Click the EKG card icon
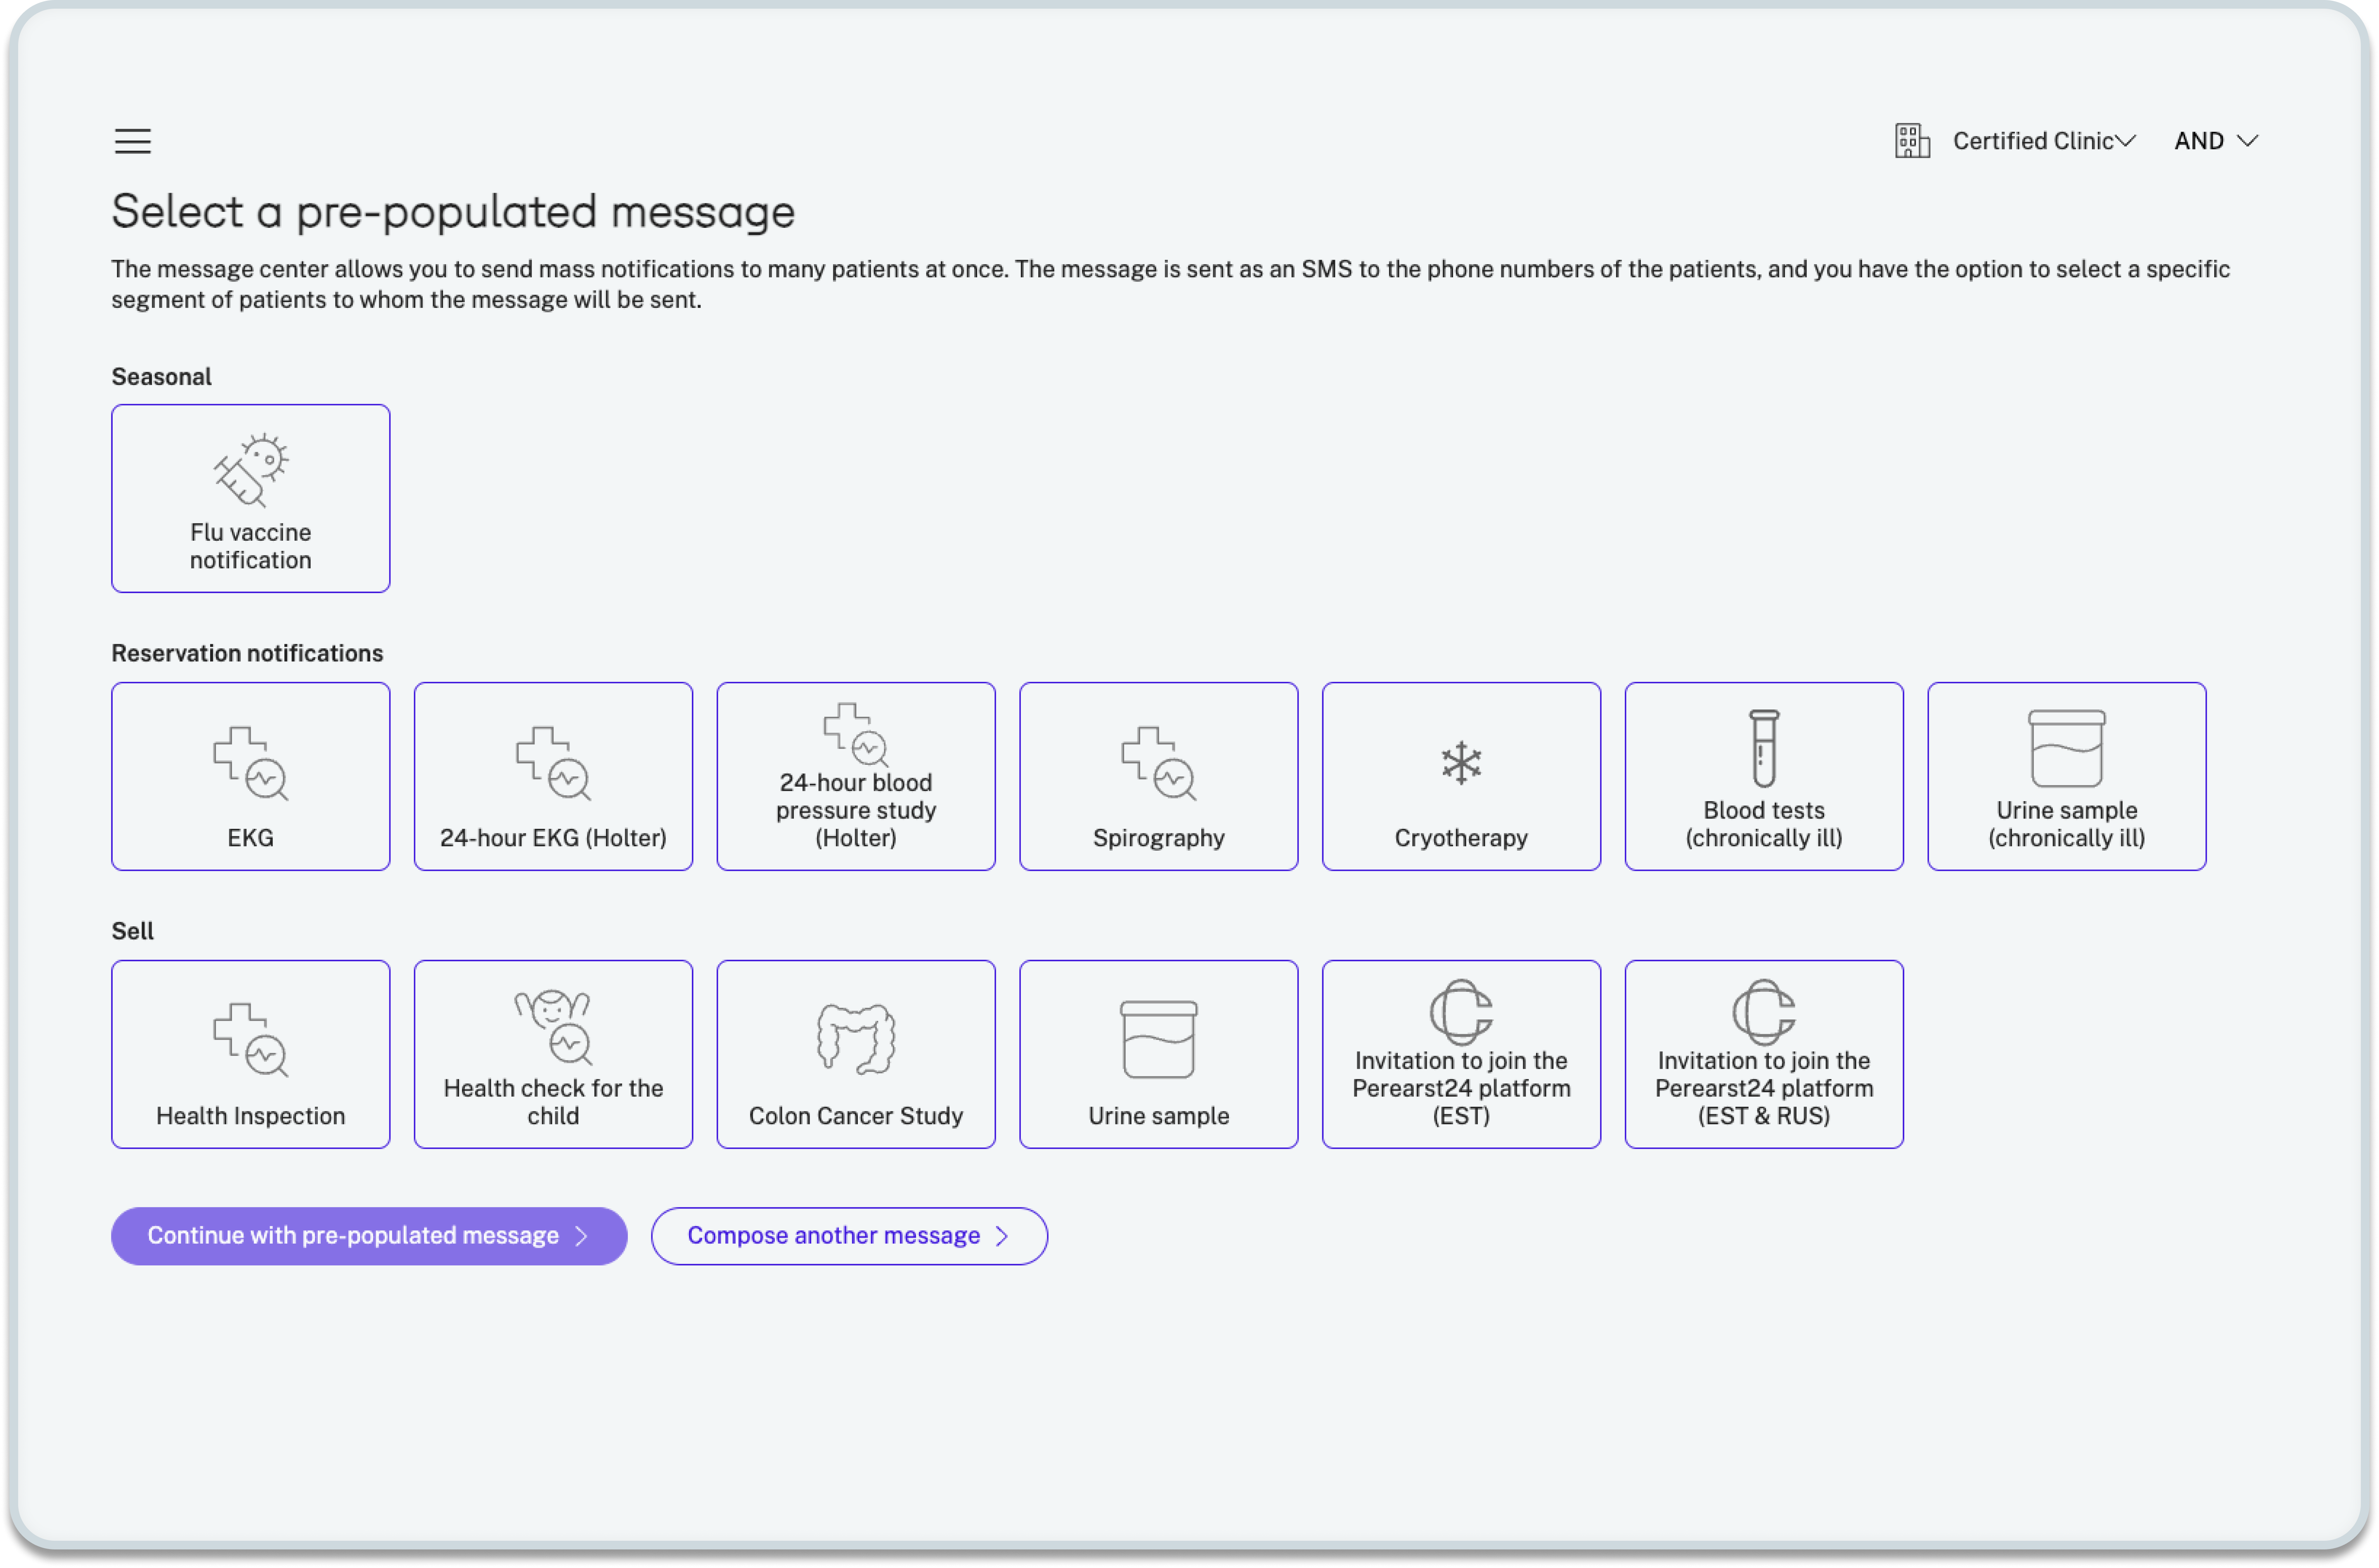Viewport: 2379px width, 1568px height. click(250, 763)
